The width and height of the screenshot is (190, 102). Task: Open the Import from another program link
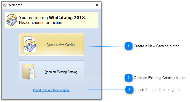51,90
